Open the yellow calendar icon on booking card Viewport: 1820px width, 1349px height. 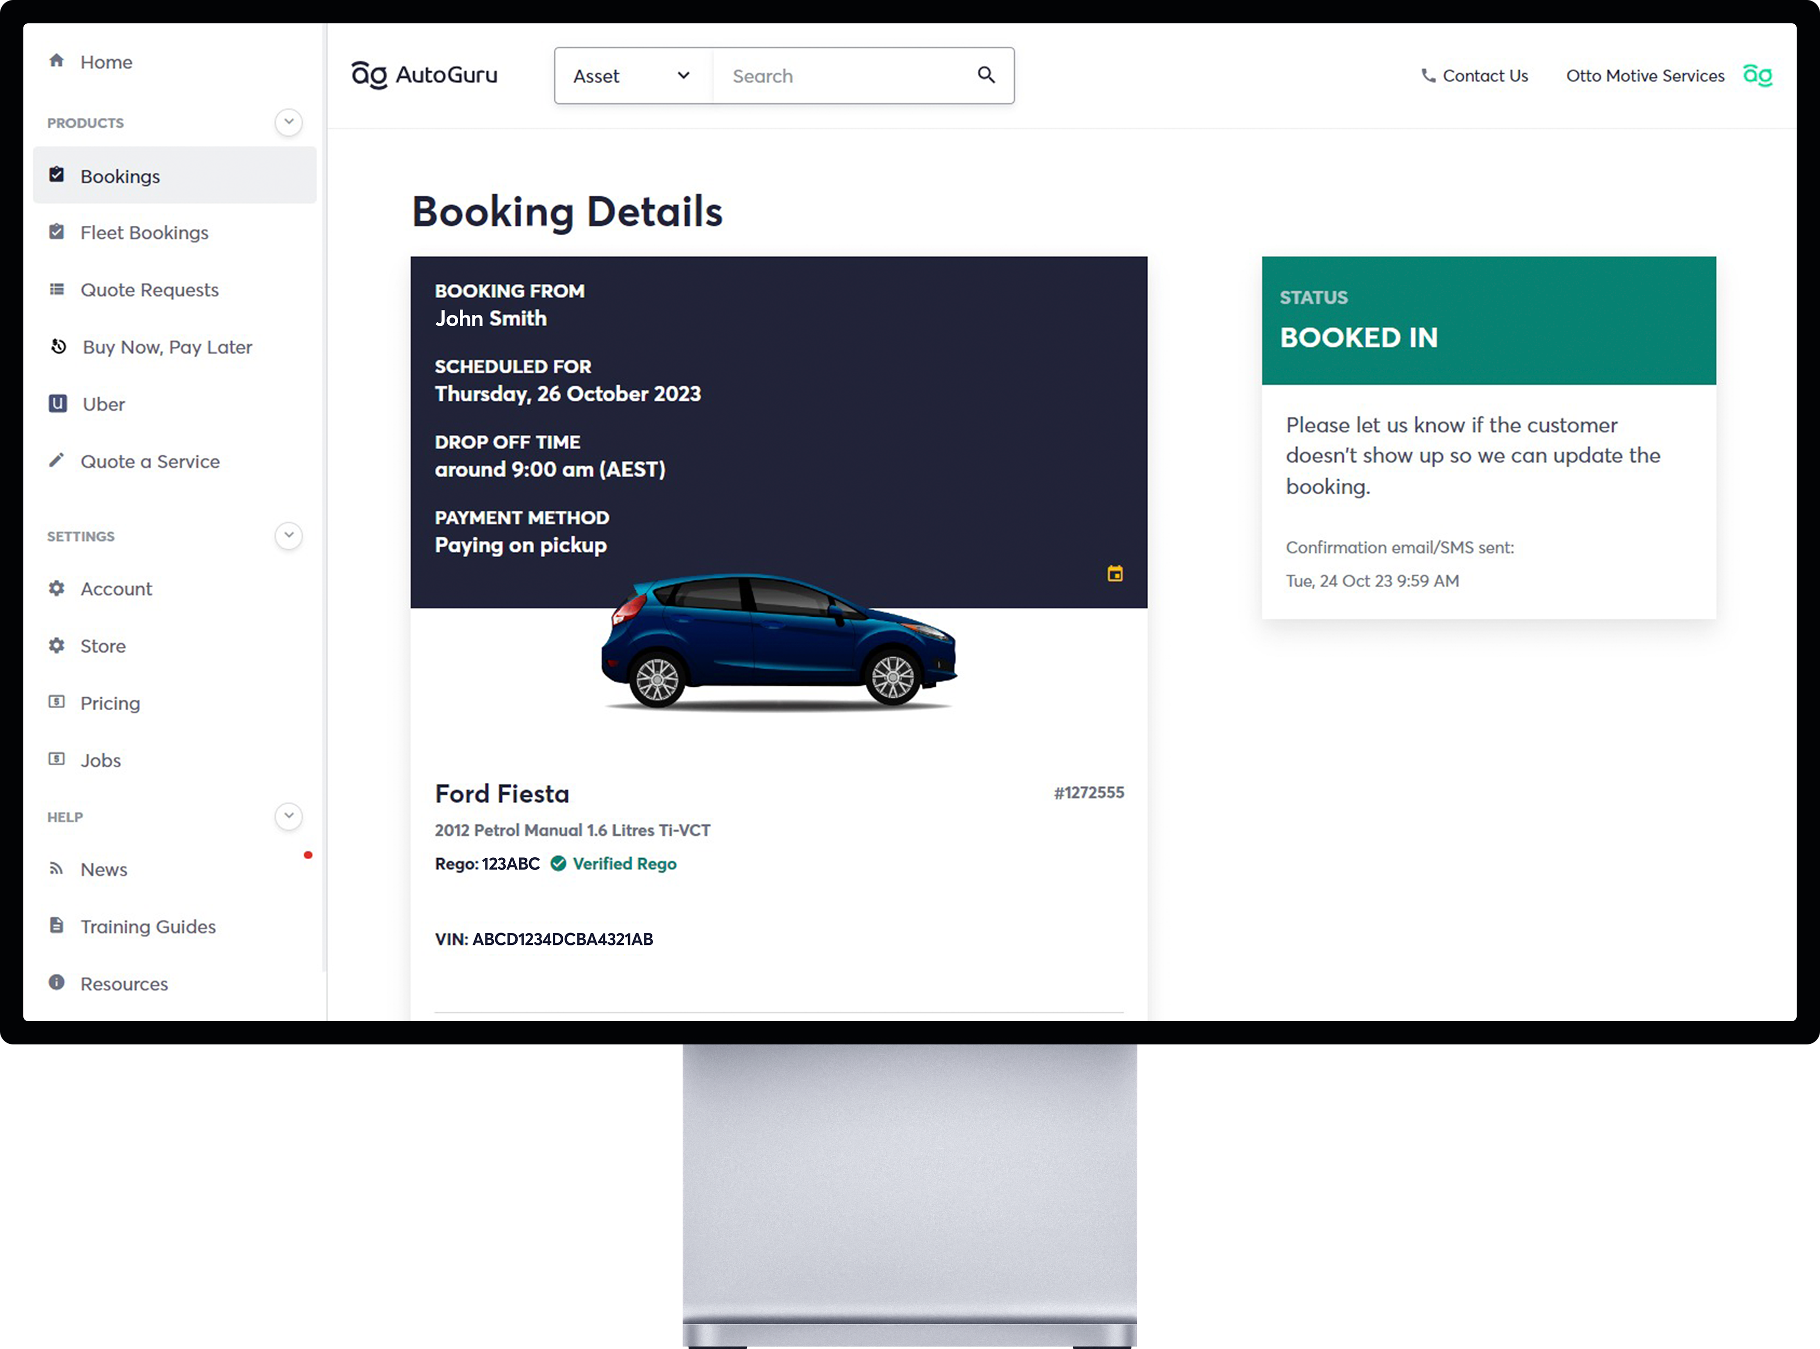pyautogui.click(x=1115, y=574)
